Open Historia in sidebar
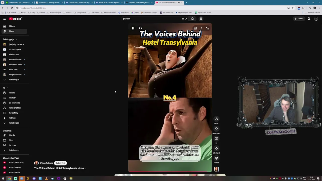Image resolution: width=322 pixels, height=181 pixels. click(14, 93)
